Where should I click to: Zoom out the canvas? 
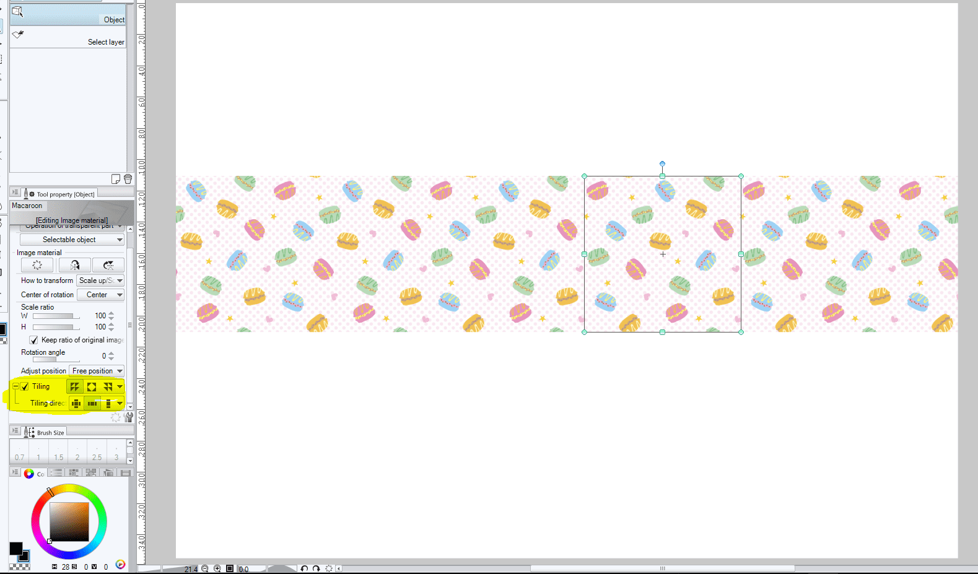coord(205,568)
